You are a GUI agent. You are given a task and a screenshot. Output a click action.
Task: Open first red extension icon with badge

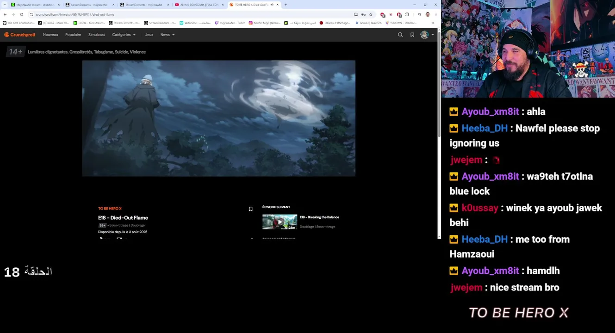click(383, 15)
